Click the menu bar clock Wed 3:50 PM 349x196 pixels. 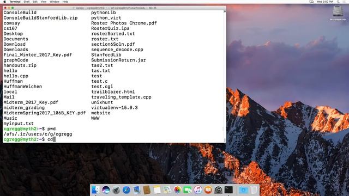point(325,2)
